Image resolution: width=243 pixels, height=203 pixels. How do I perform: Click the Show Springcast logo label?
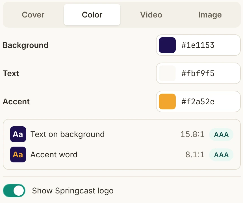point(73,191)
